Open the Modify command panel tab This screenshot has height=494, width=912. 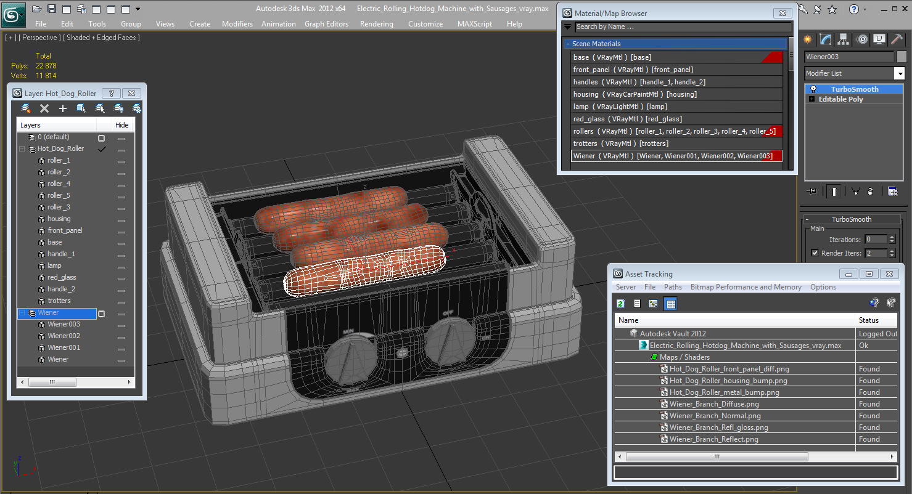[x=825, y=39]
